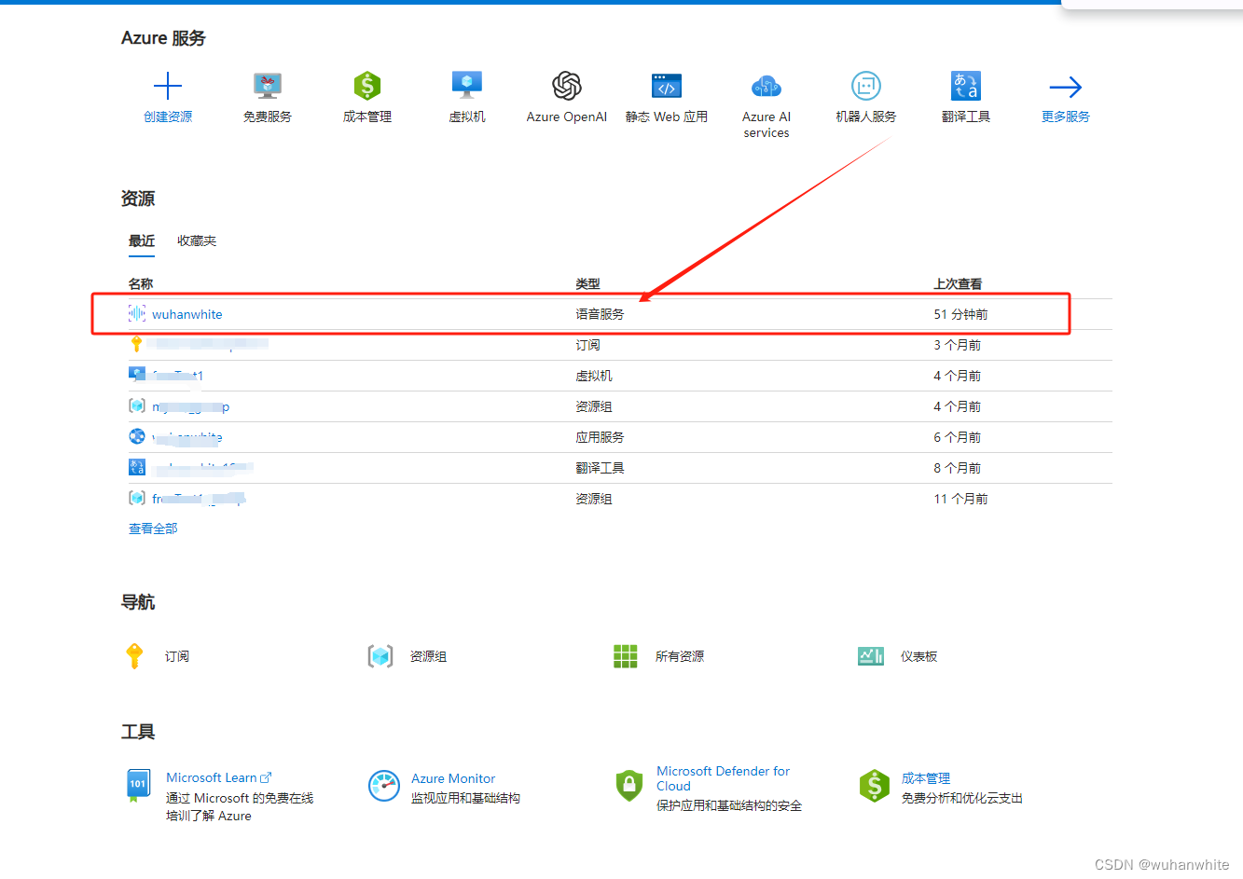This screenshot has height=879, width=1243.
Task: Click the speech service icon beside wuhanwhite
Action: pos(137,314)
